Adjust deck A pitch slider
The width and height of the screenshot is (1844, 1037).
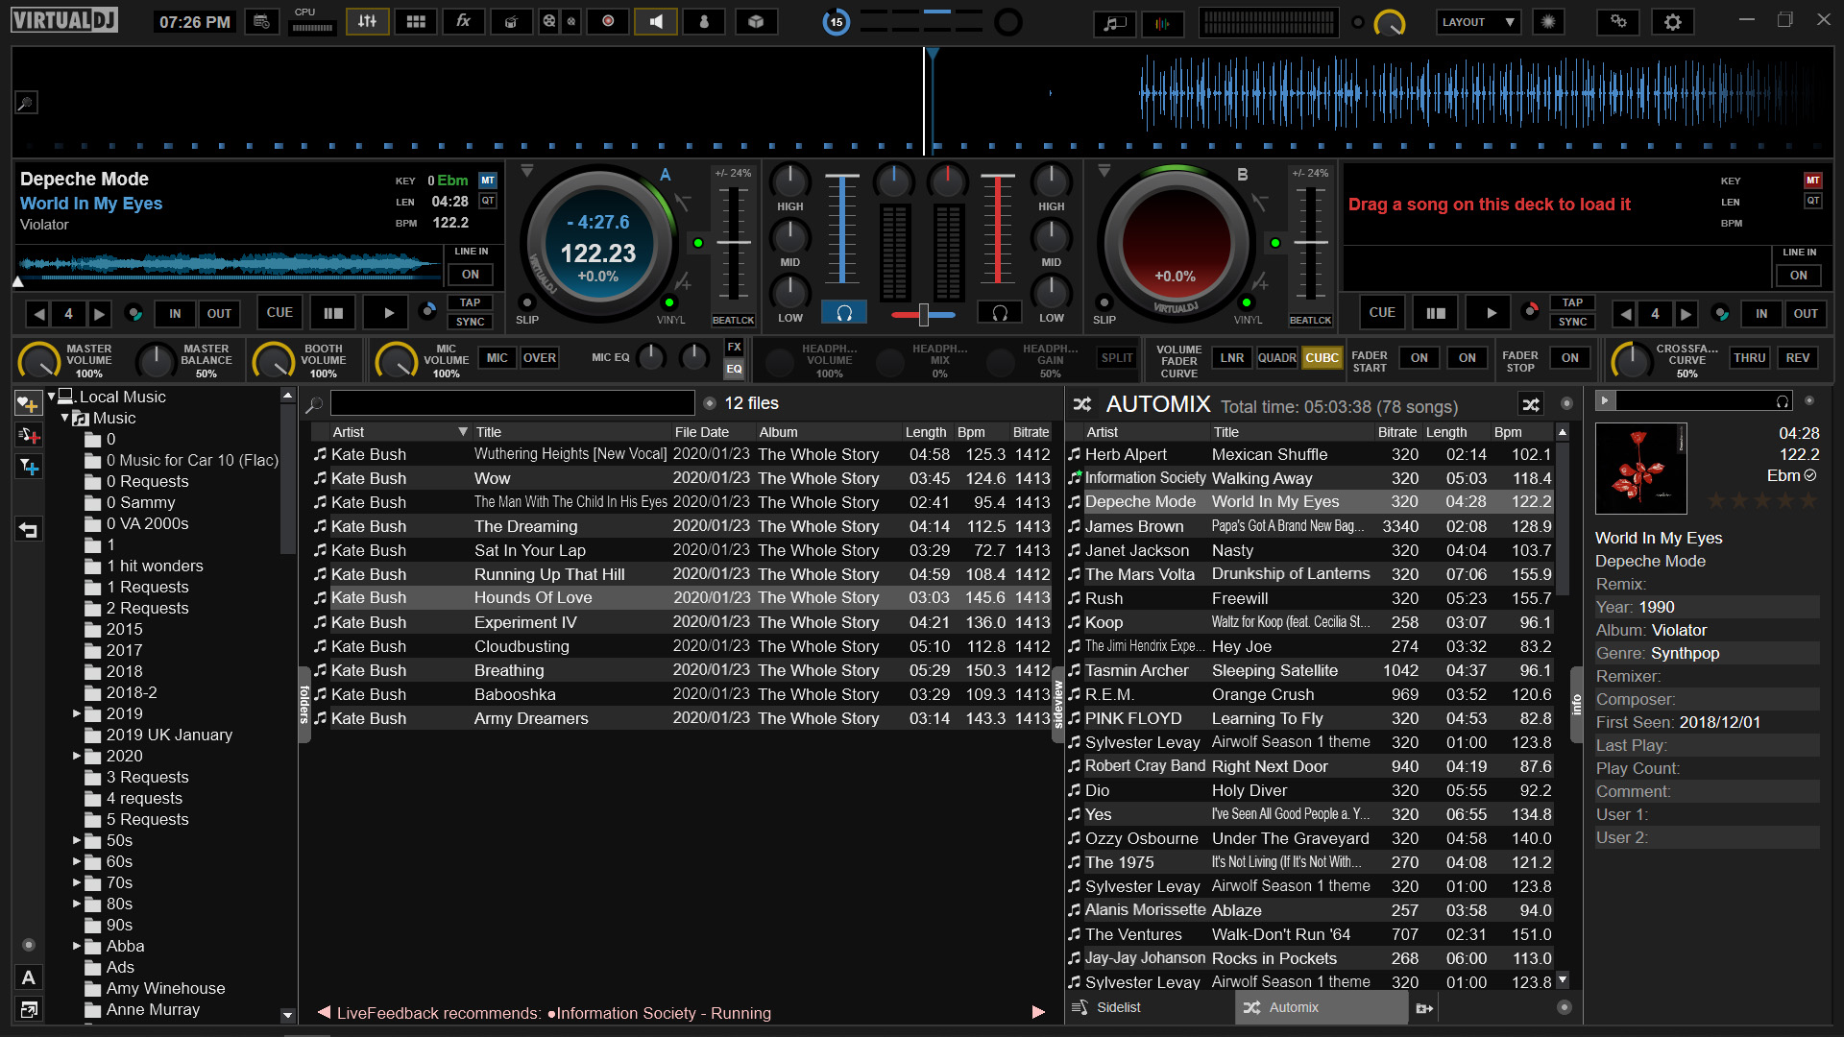click(x=734, y=241)
